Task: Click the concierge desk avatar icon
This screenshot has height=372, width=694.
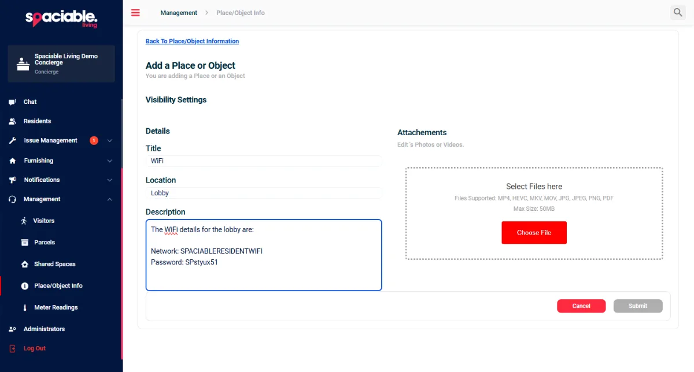Action: pos(23,64)
